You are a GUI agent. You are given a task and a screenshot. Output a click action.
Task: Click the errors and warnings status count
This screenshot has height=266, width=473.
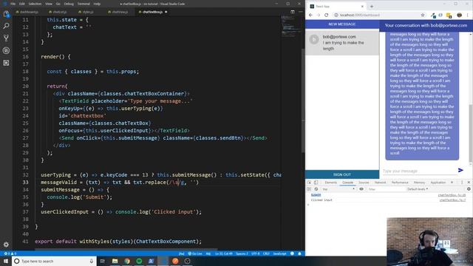pos(10,253)
